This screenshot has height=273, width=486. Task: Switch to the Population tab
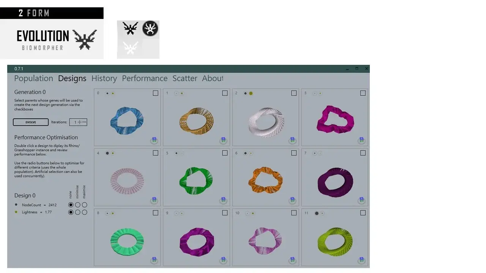tap(33, 78)
